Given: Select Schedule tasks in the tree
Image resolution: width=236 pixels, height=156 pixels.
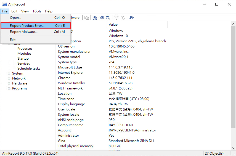Looking at the screenshot, I should pos(29,68).
